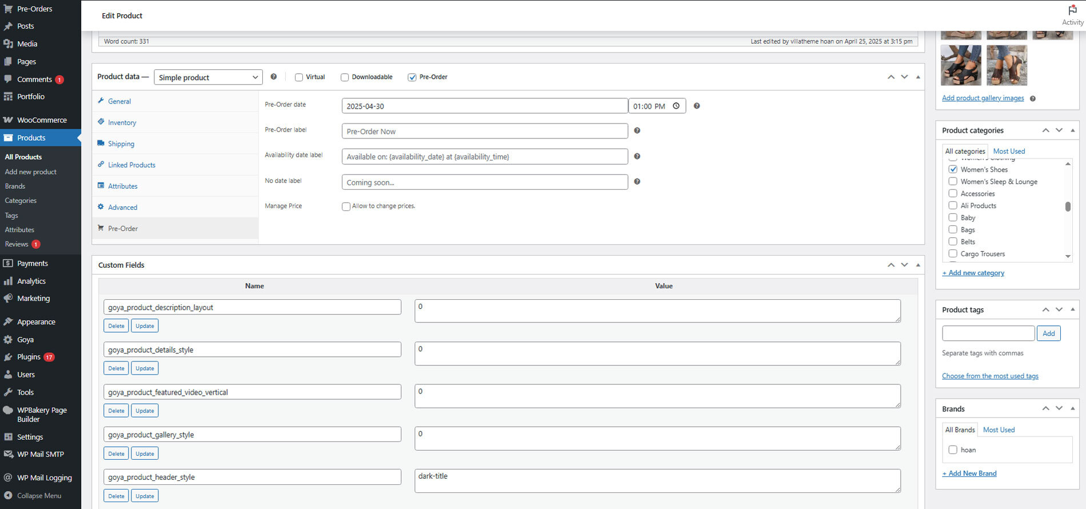Open the Activity flag icon
Image resolution: width=1086 pixels, height=509 pixels.
pyautogui.click(x=1072, y=10)
